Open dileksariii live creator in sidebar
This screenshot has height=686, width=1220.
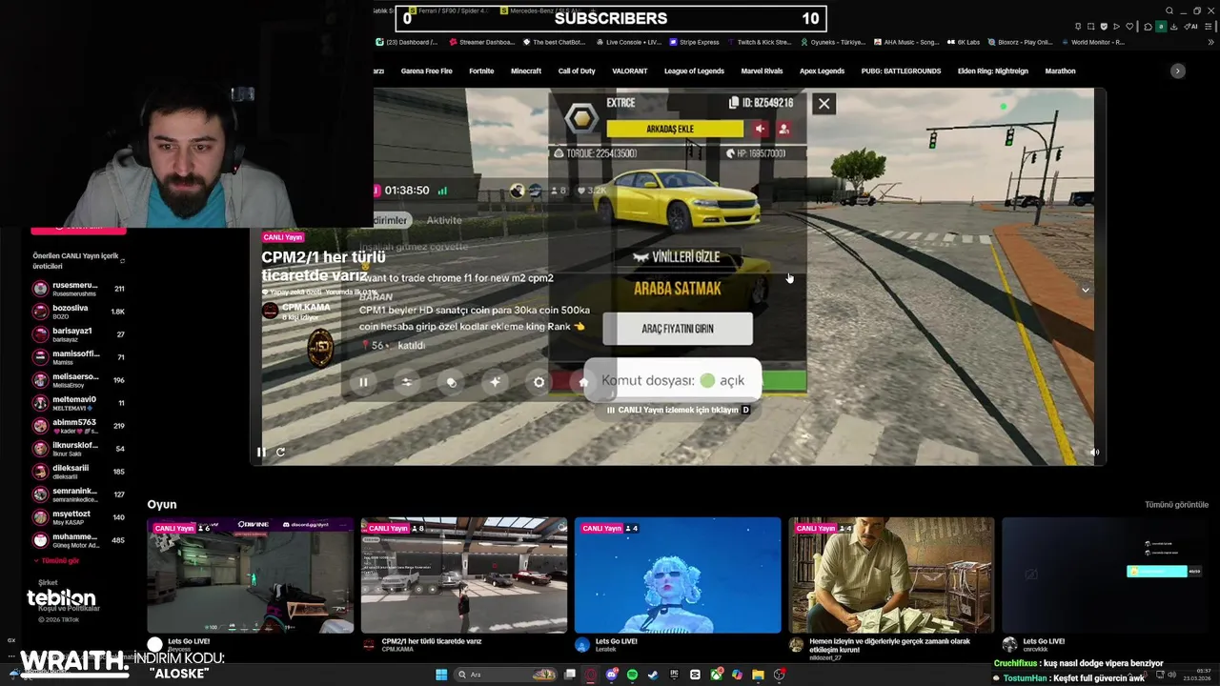(x=80, y=472)
